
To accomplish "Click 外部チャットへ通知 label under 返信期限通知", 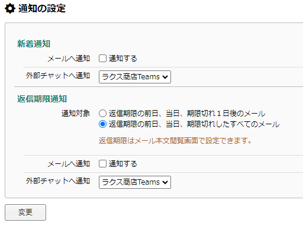I will [58, 181].
